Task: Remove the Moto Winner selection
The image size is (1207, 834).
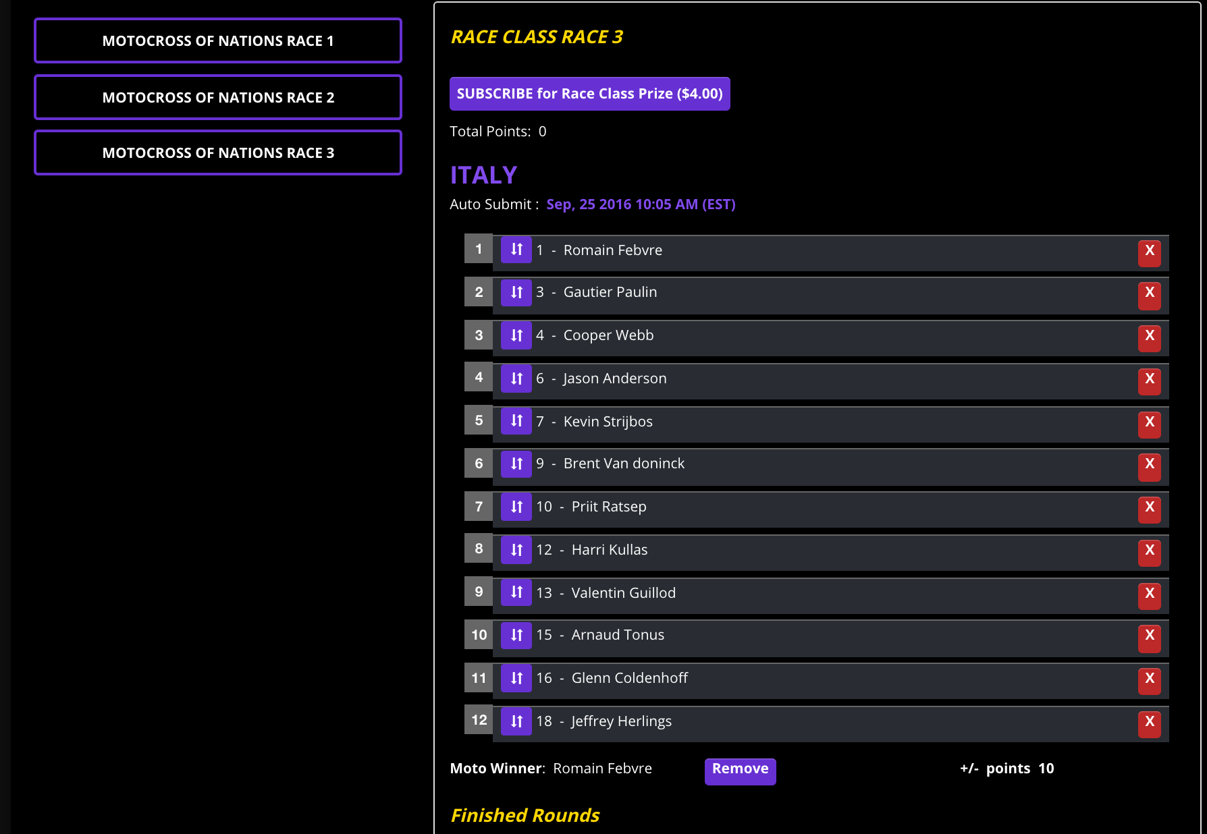Action: click(x=740, y=770)
